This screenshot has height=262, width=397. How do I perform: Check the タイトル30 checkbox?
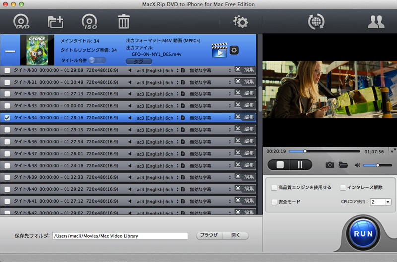[x=7, y=70]
